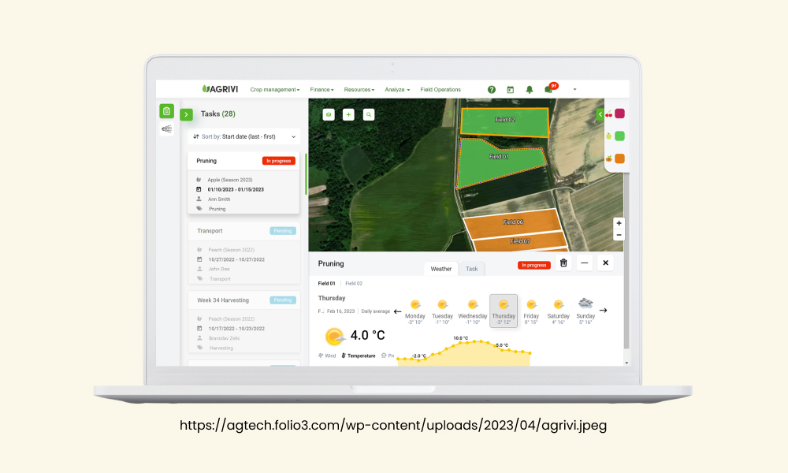The height and width of the screenshot is (473, 788).
Task: Show the Wind chart
Action: click(x=327, y=356)
